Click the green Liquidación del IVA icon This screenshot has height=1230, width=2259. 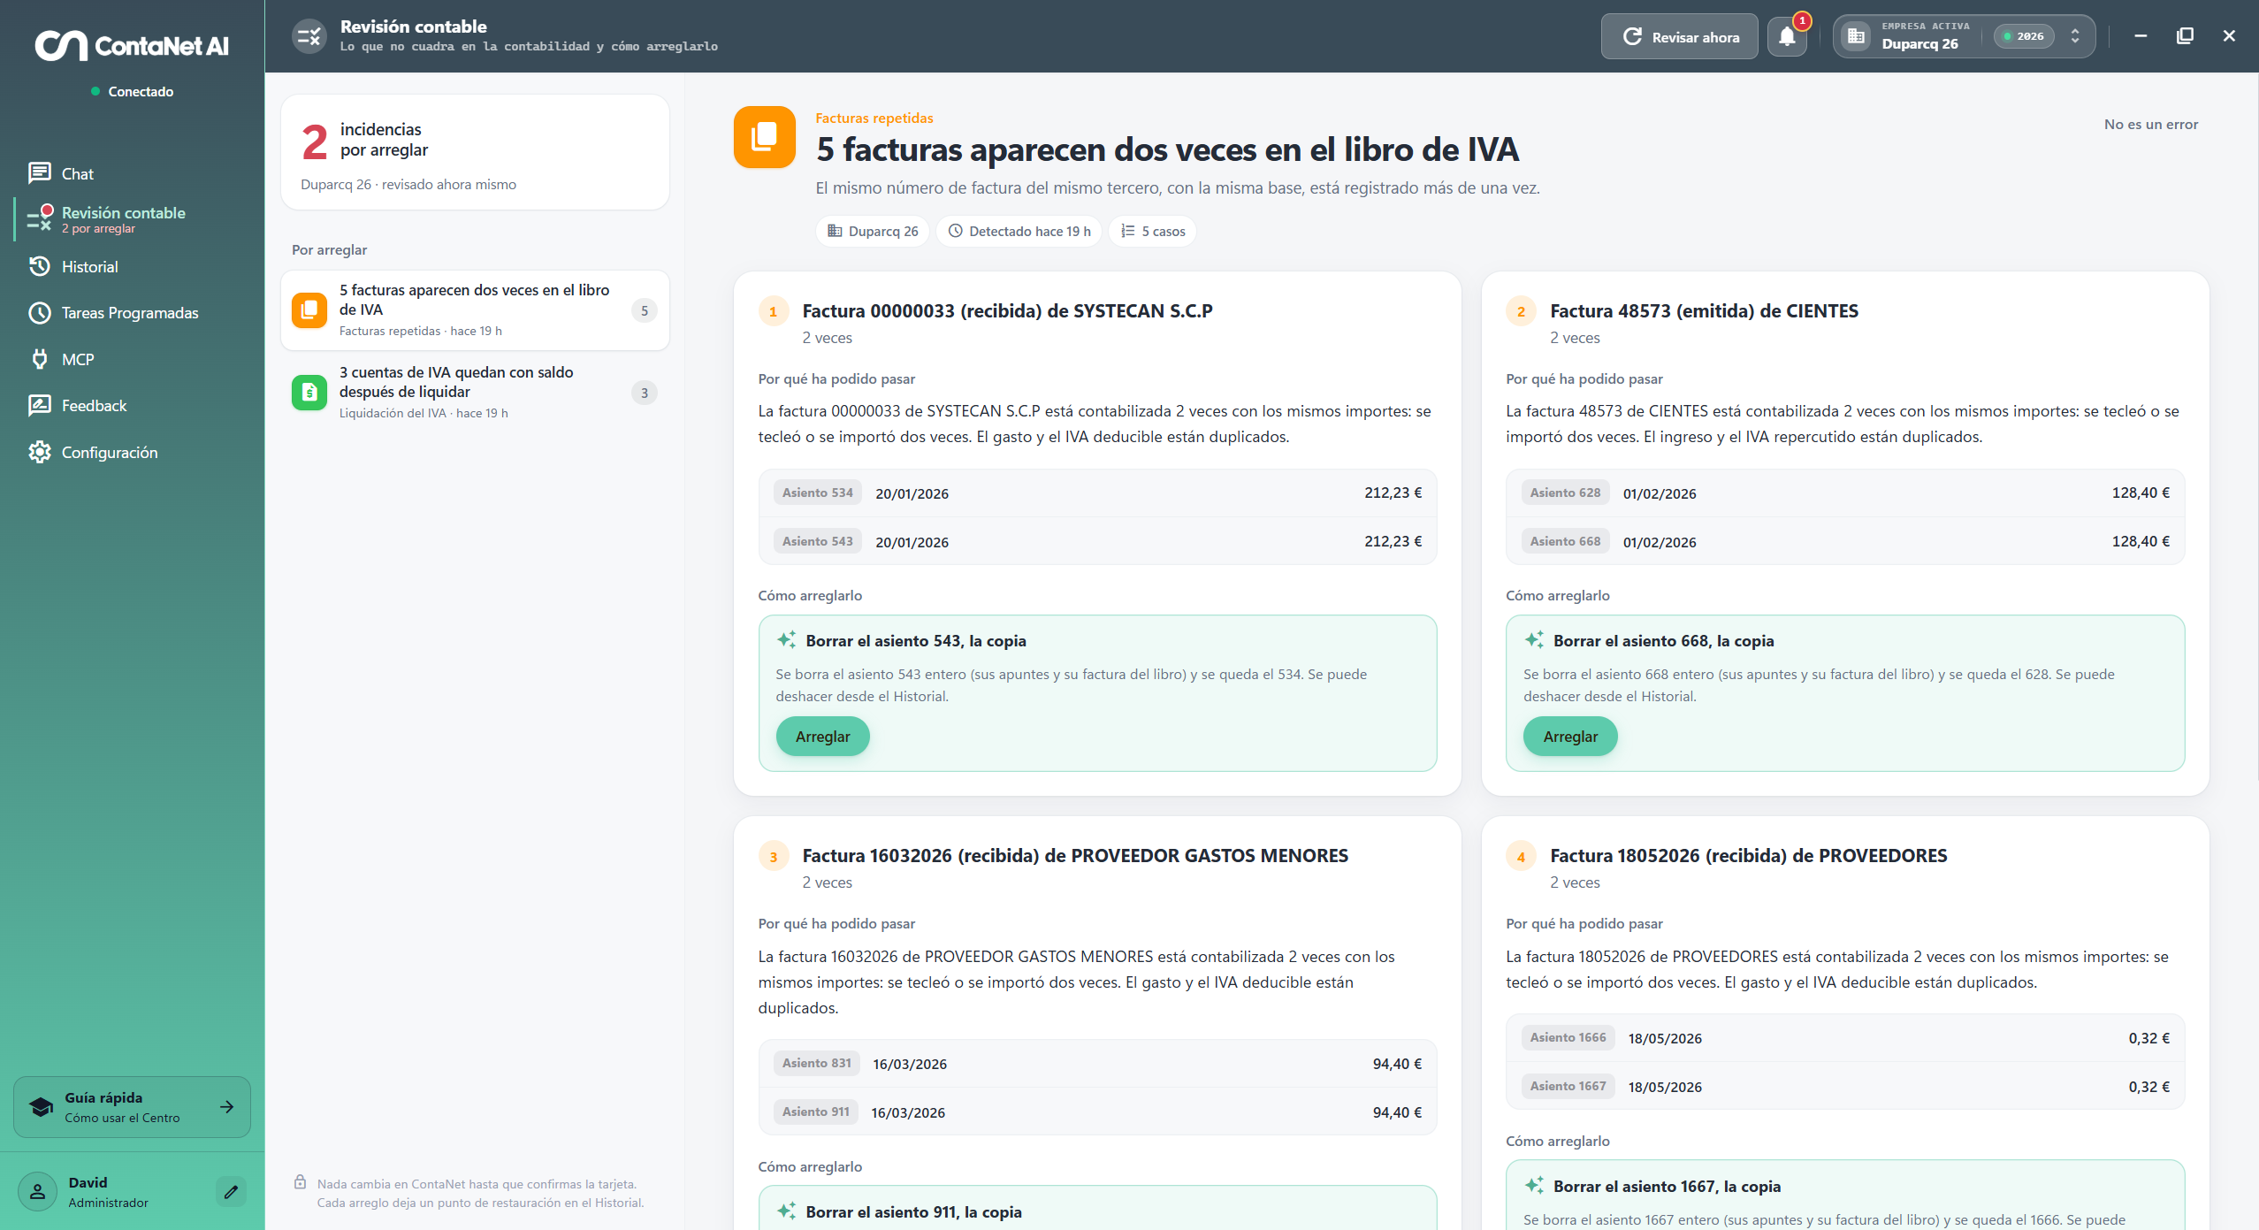(309, 393)
